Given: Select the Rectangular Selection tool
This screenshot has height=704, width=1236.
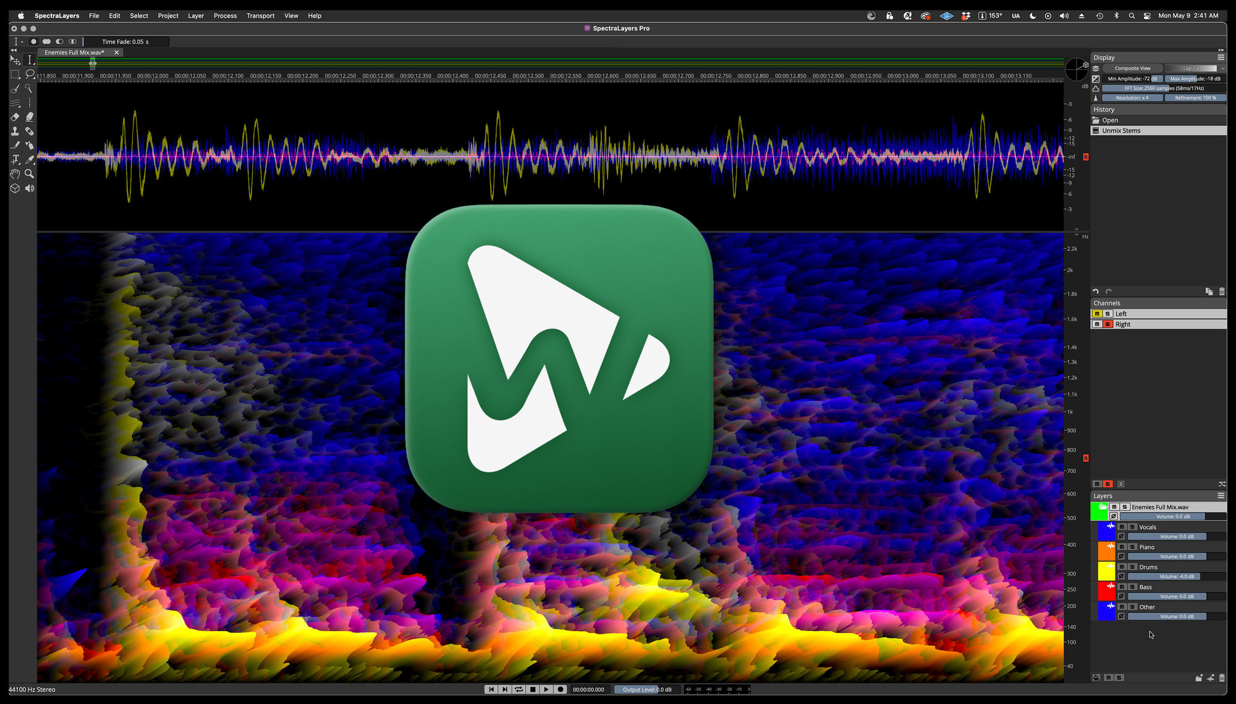Looking at the screenshot, I should click(x=15, y=74).
